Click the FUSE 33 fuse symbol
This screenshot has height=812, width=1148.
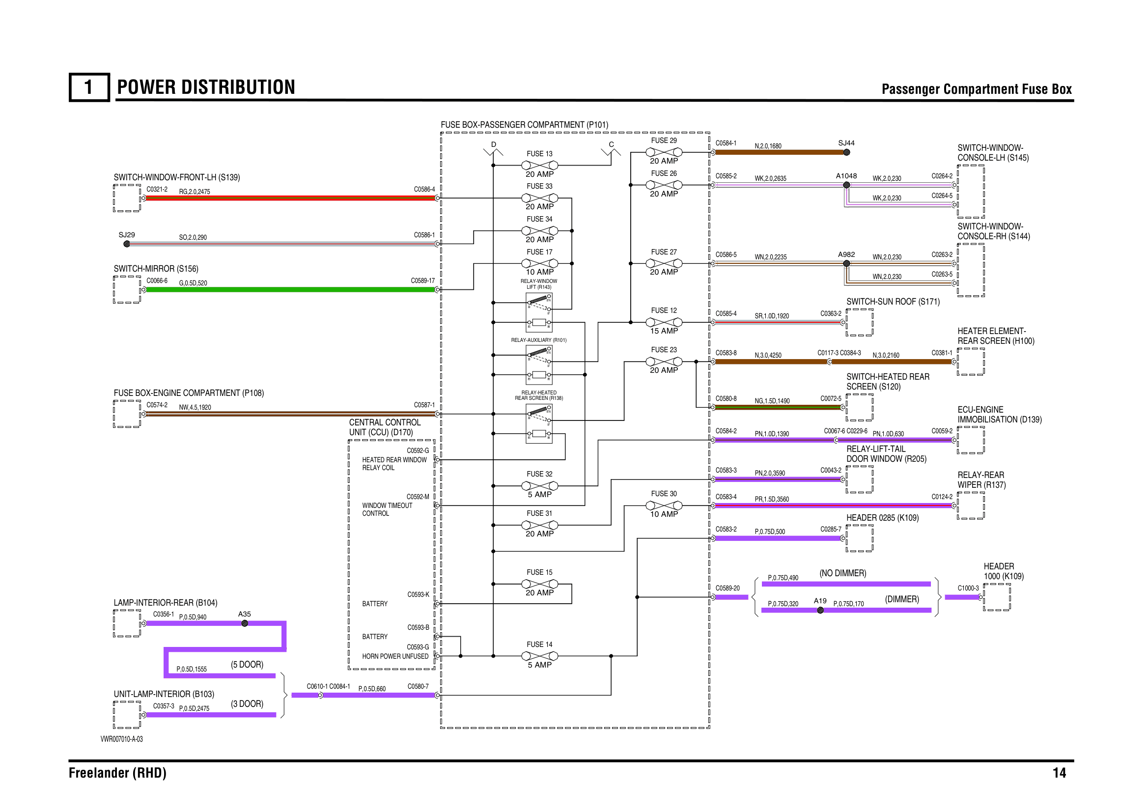[539, 198]
